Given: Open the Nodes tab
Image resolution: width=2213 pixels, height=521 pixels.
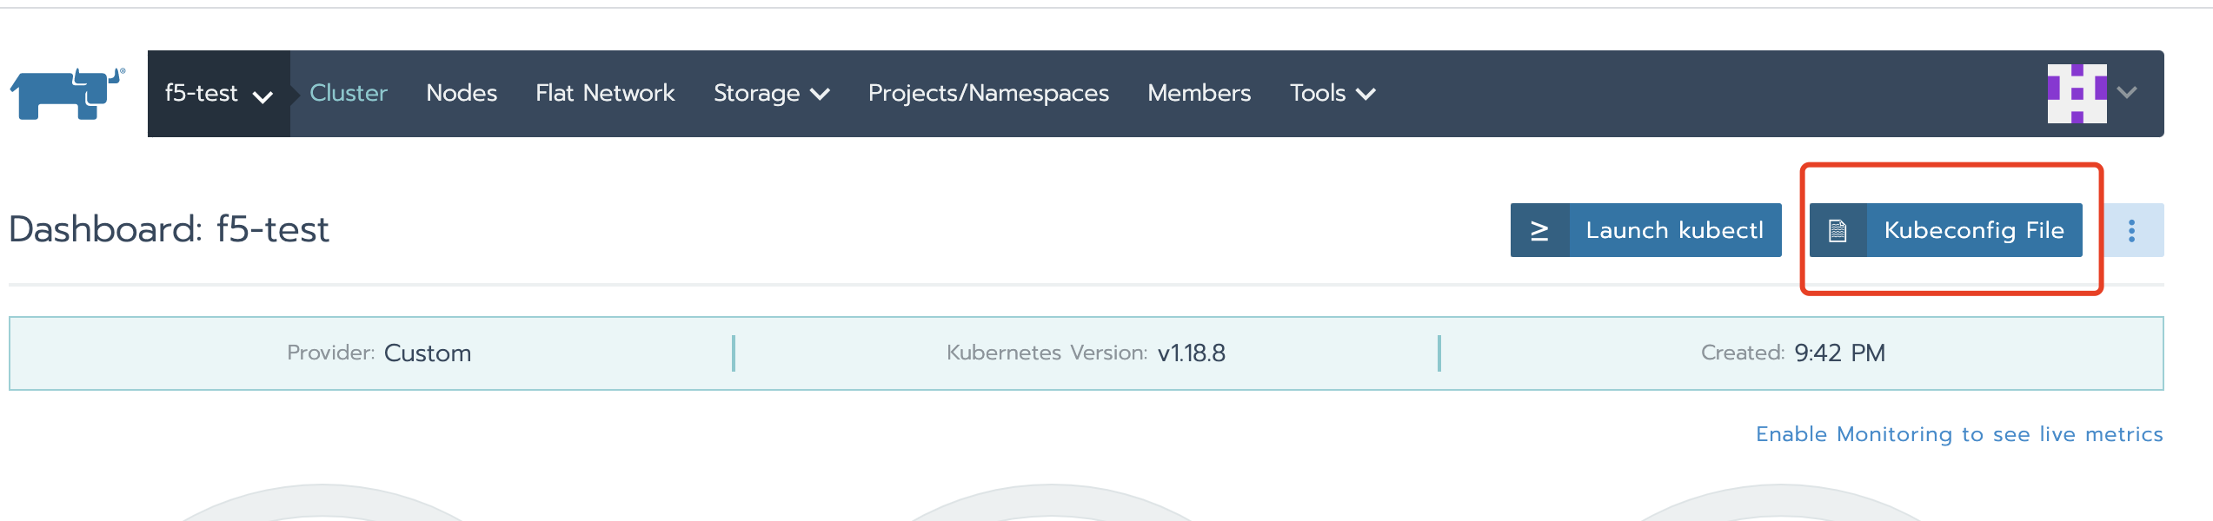Looking at the screenshot, I should point(462,93).
